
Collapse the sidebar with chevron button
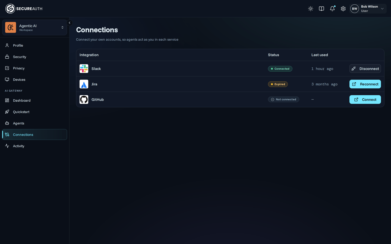click(70, 23)
